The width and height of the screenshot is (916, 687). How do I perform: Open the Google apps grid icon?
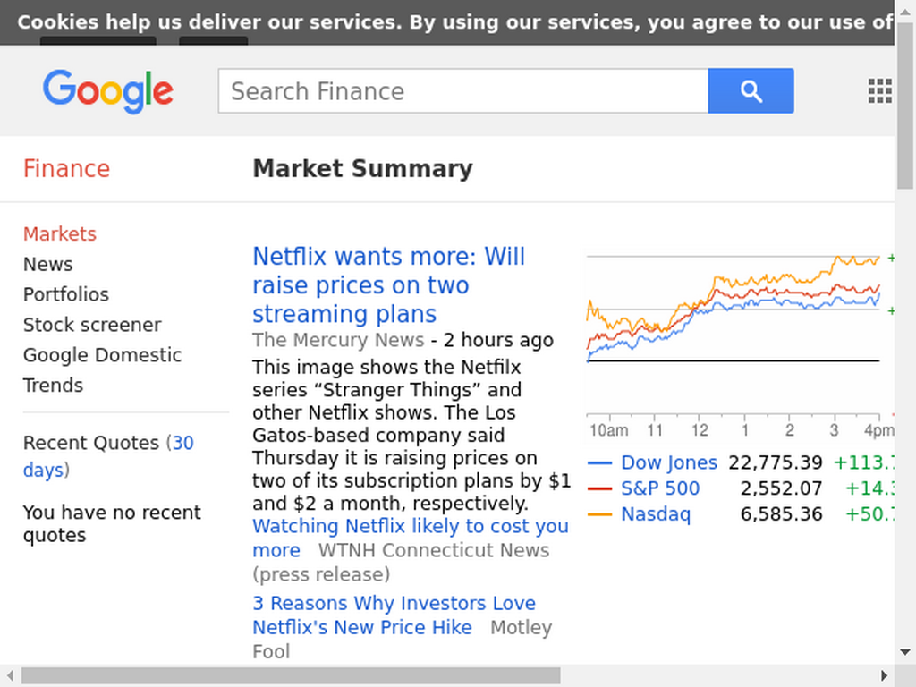pyautogui.click(x=879, y=91)
